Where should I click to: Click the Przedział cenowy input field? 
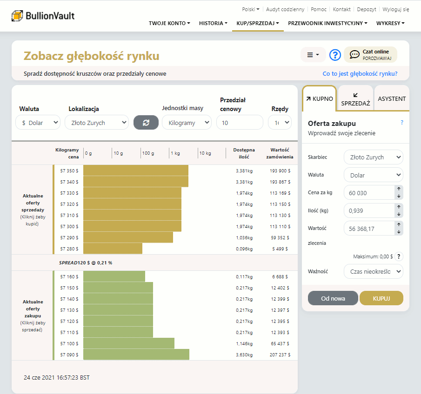pyautogui.click(x=240, y=123)
